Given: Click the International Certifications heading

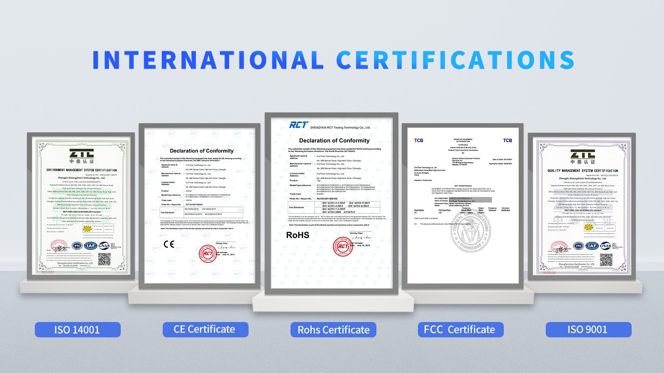Looking at the screenshot, I should point(333,60).
